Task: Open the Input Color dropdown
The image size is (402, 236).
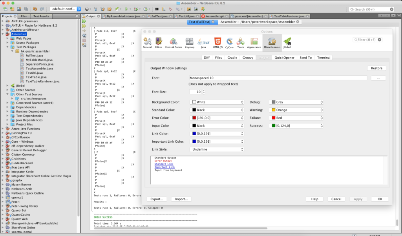Action: tap(217, 126)
